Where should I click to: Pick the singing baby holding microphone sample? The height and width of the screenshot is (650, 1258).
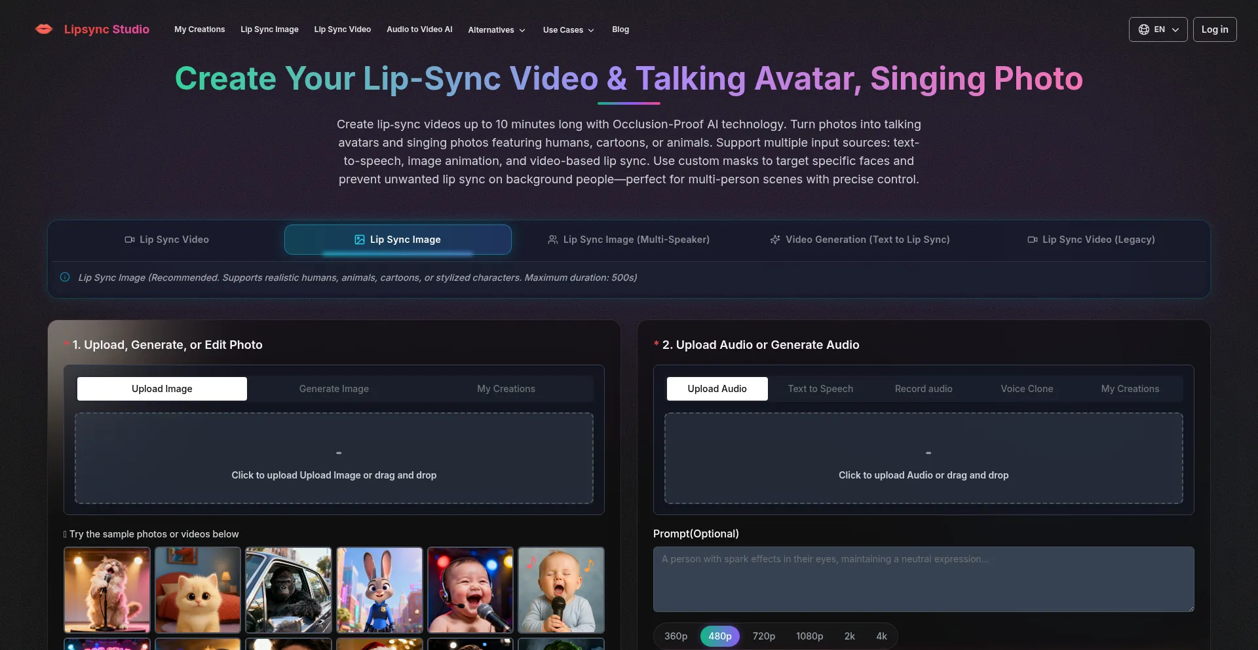pyautogui.click(x=561, y=590)
